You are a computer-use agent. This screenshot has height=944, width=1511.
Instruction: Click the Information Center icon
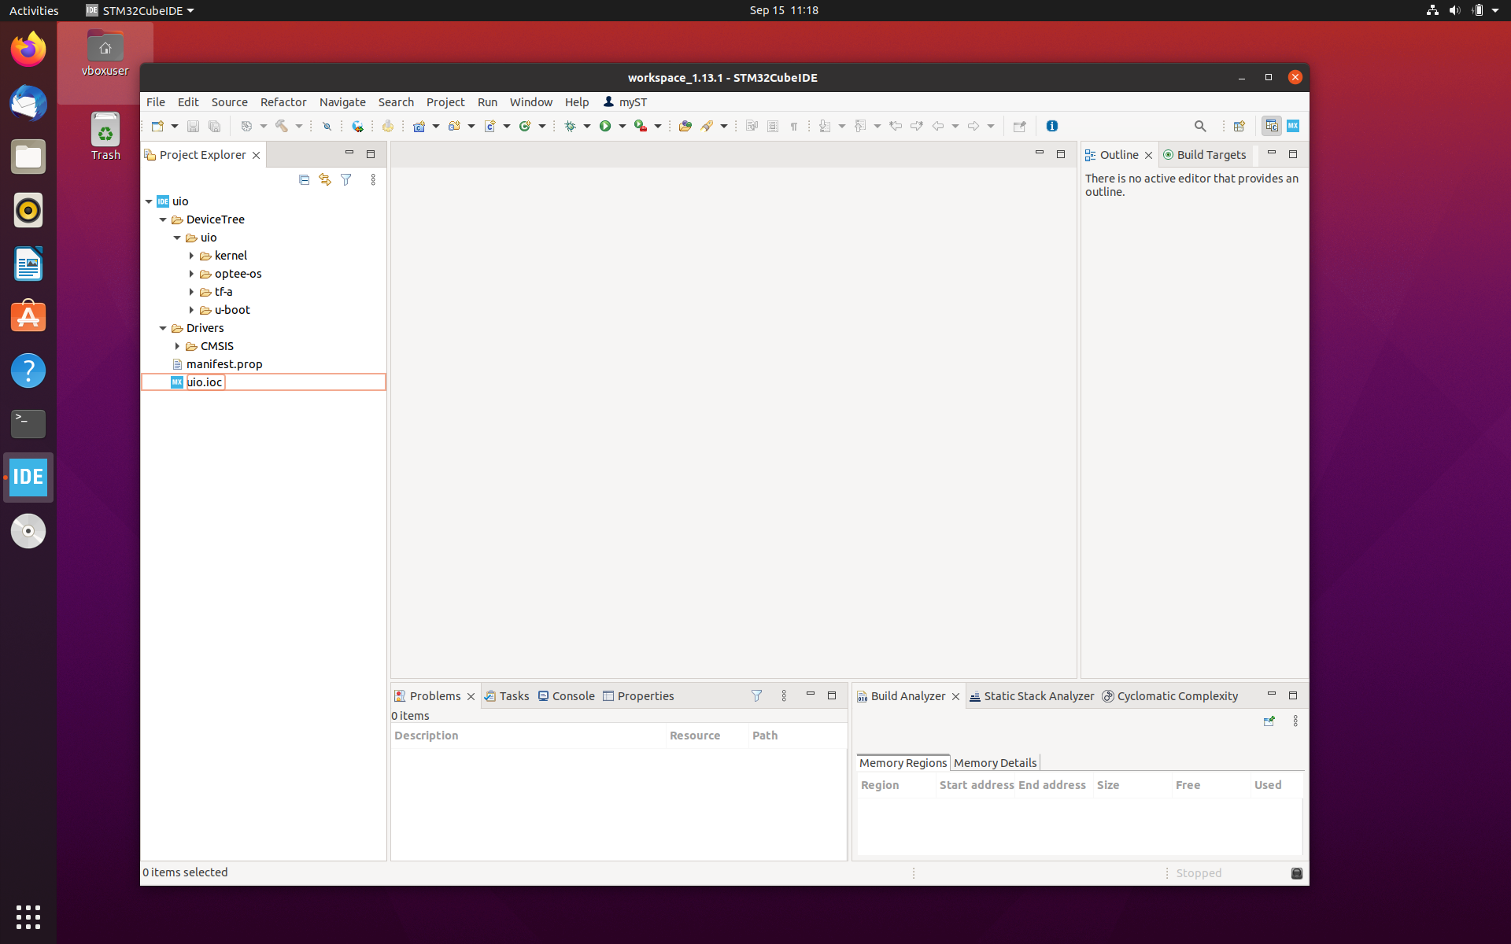click(1052, 126)
